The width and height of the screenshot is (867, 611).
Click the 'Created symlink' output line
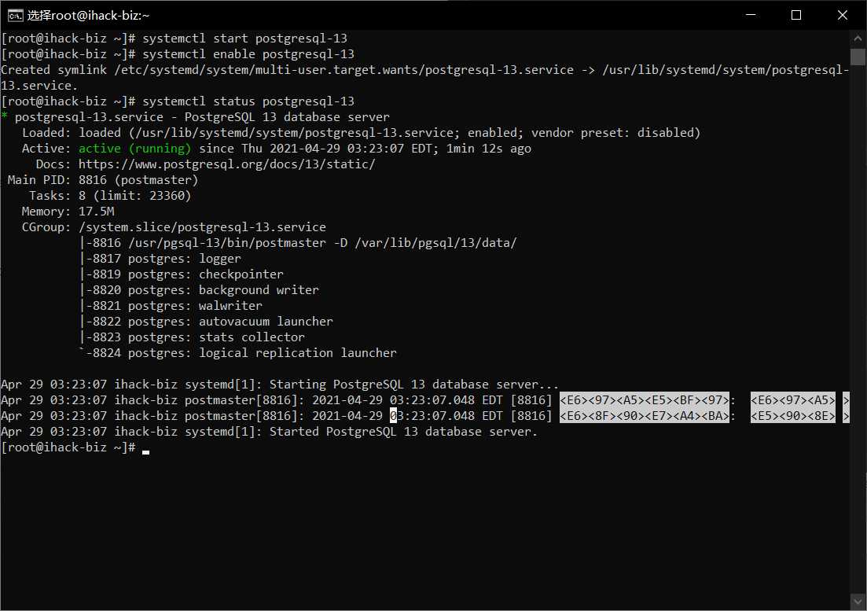click(x=236, y=69)
